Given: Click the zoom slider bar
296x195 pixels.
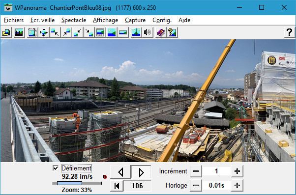Looking at the screenshot, I should pyautogui.click(x=77, y=183).
